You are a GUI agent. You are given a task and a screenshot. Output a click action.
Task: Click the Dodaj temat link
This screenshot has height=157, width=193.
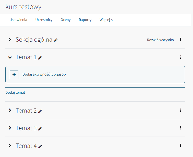pyautogui.click(x=15, y=92)
